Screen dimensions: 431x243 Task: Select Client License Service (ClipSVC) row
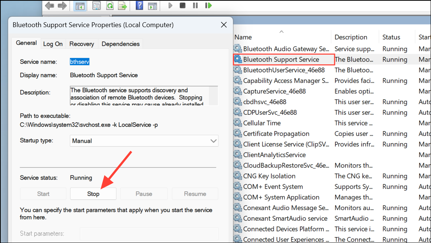point(286,144)
